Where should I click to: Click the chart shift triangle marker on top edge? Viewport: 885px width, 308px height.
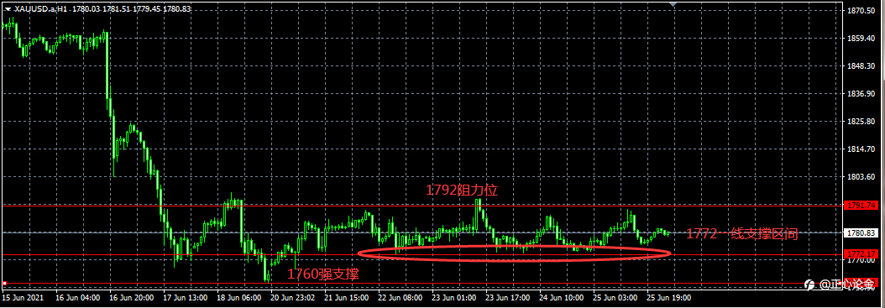tap(673, 4)
